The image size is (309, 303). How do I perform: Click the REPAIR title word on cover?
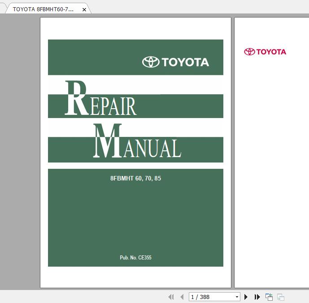(x=101, y=98)
